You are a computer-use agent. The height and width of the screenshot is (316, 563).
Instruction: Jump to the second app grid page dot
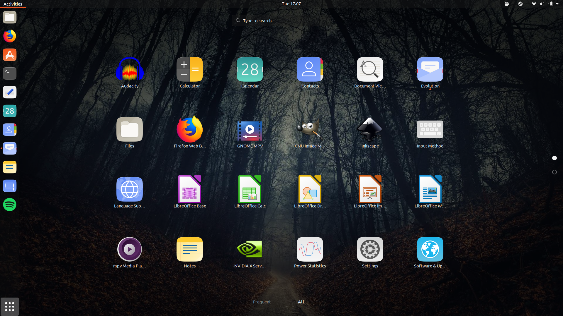pyautogui.click(x=554, y=172)
